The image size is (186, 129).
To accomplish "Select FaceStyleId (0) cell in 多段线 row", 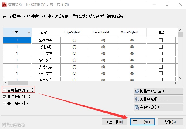I will (103, 47).
